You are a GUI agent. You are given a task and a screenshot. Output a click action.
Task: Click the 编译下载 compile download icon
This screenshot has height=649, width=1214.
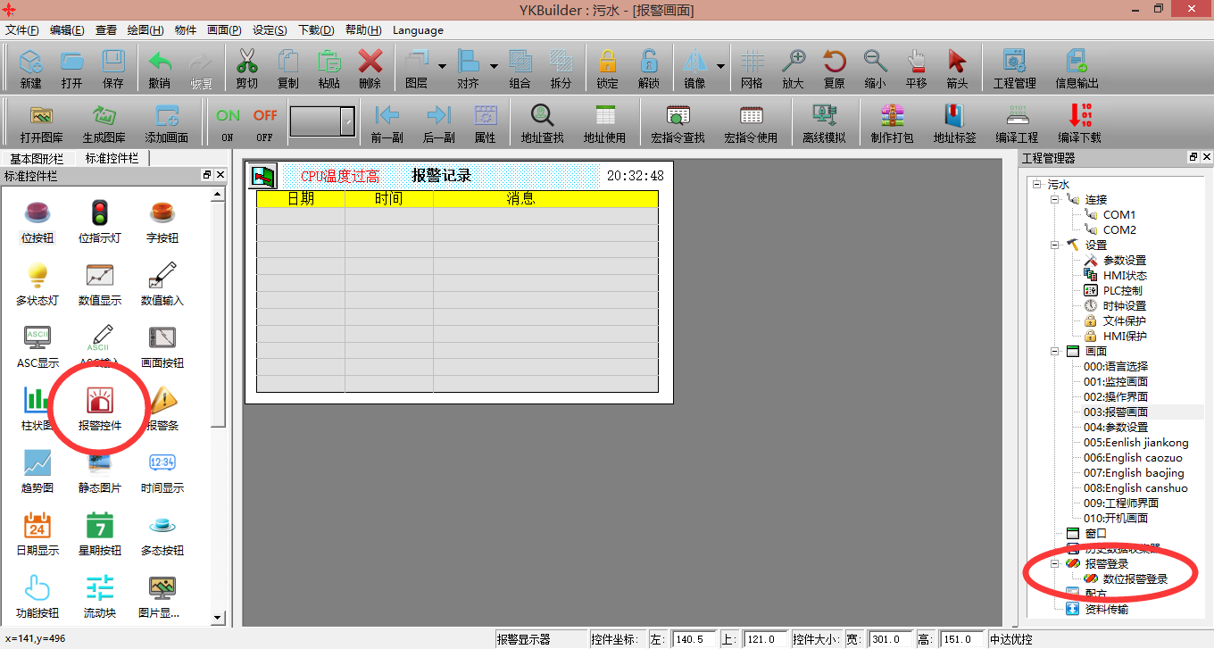pos(1079,122)
